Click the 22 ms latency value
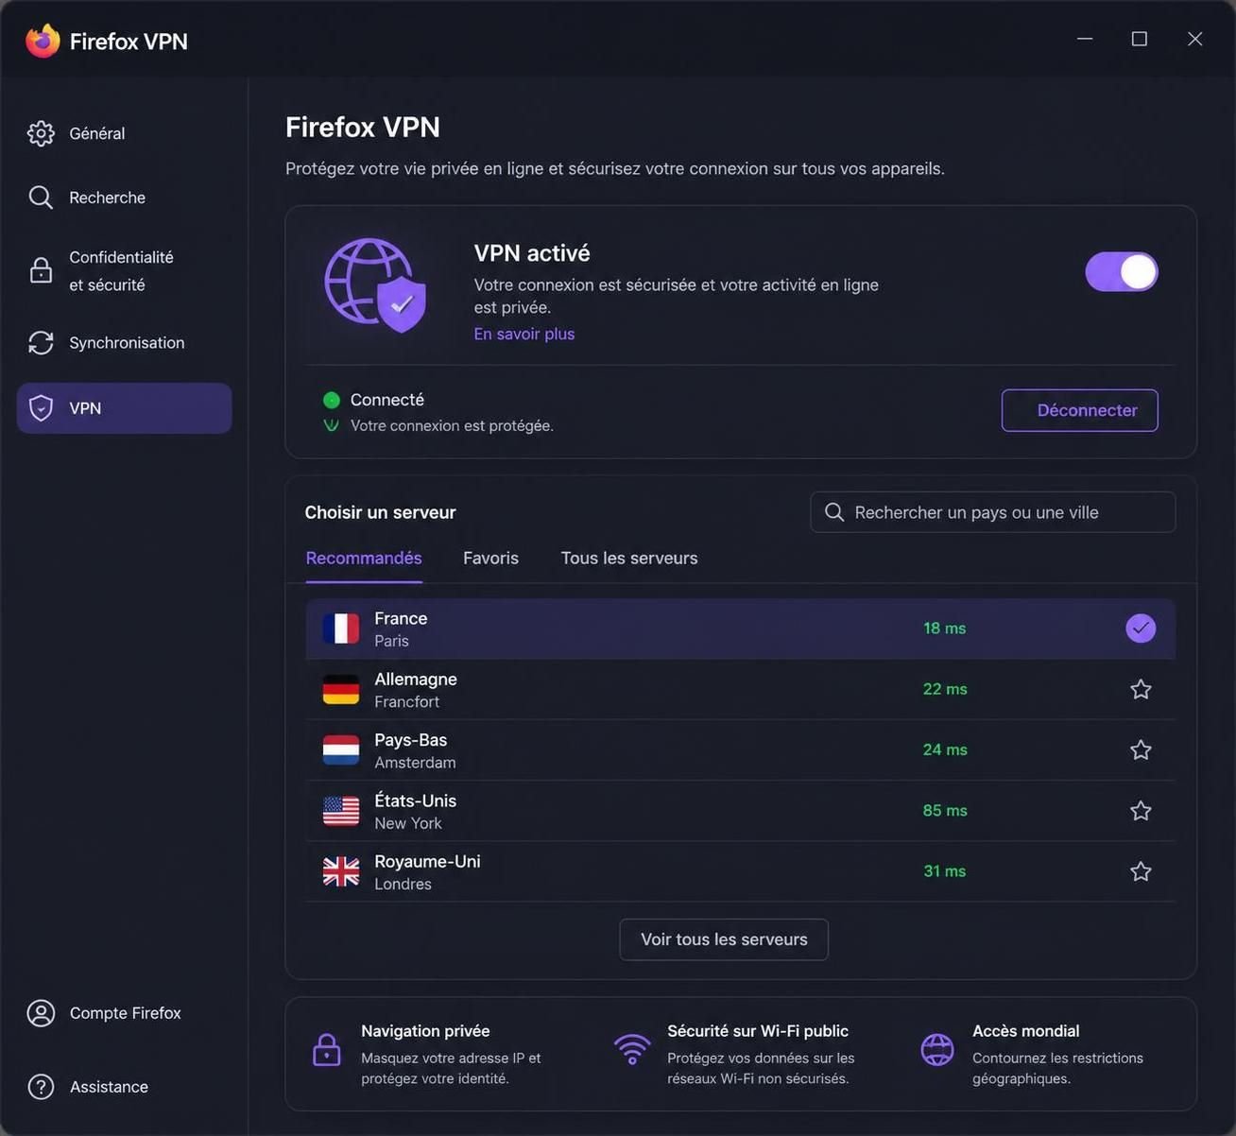1236x1136 pixels. (945, 689)
